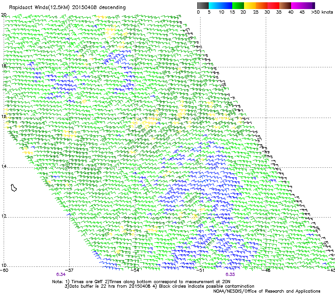Click the '25' legend scale label
This screenshot has height=294, width=335.
pos(256,12)
